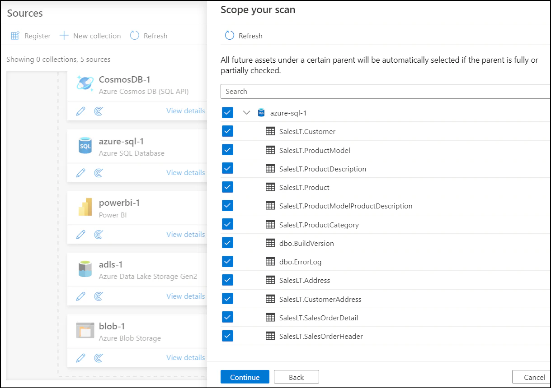
Task: Uncheck SalesLT.ProductModelProductDescription checkbox
Action: [x=227, y=206]
